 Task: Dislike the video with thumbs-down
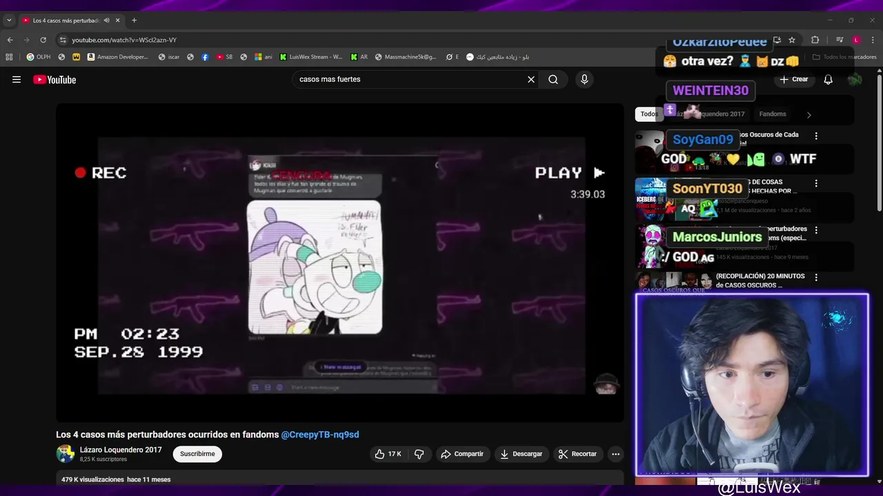coord(419,454)
